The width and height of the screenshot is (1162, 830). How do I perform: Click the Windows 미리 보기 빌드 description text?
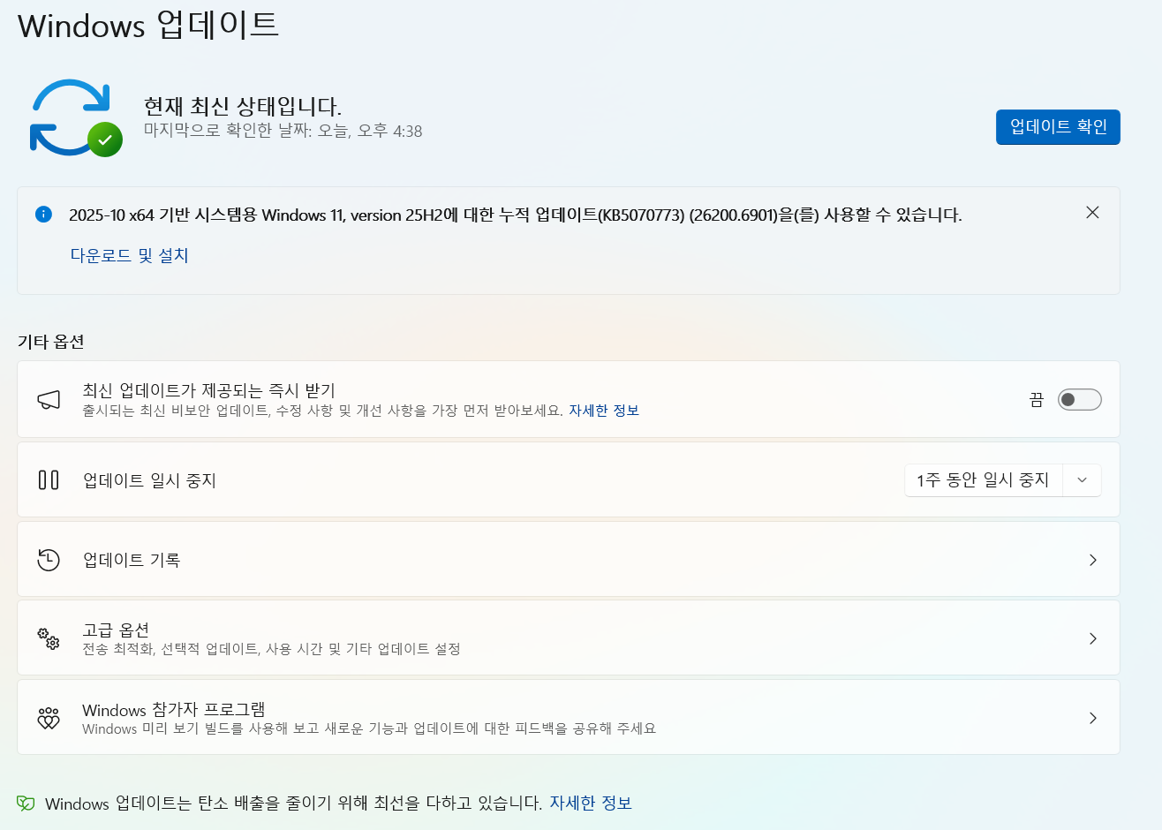(369, 728)
